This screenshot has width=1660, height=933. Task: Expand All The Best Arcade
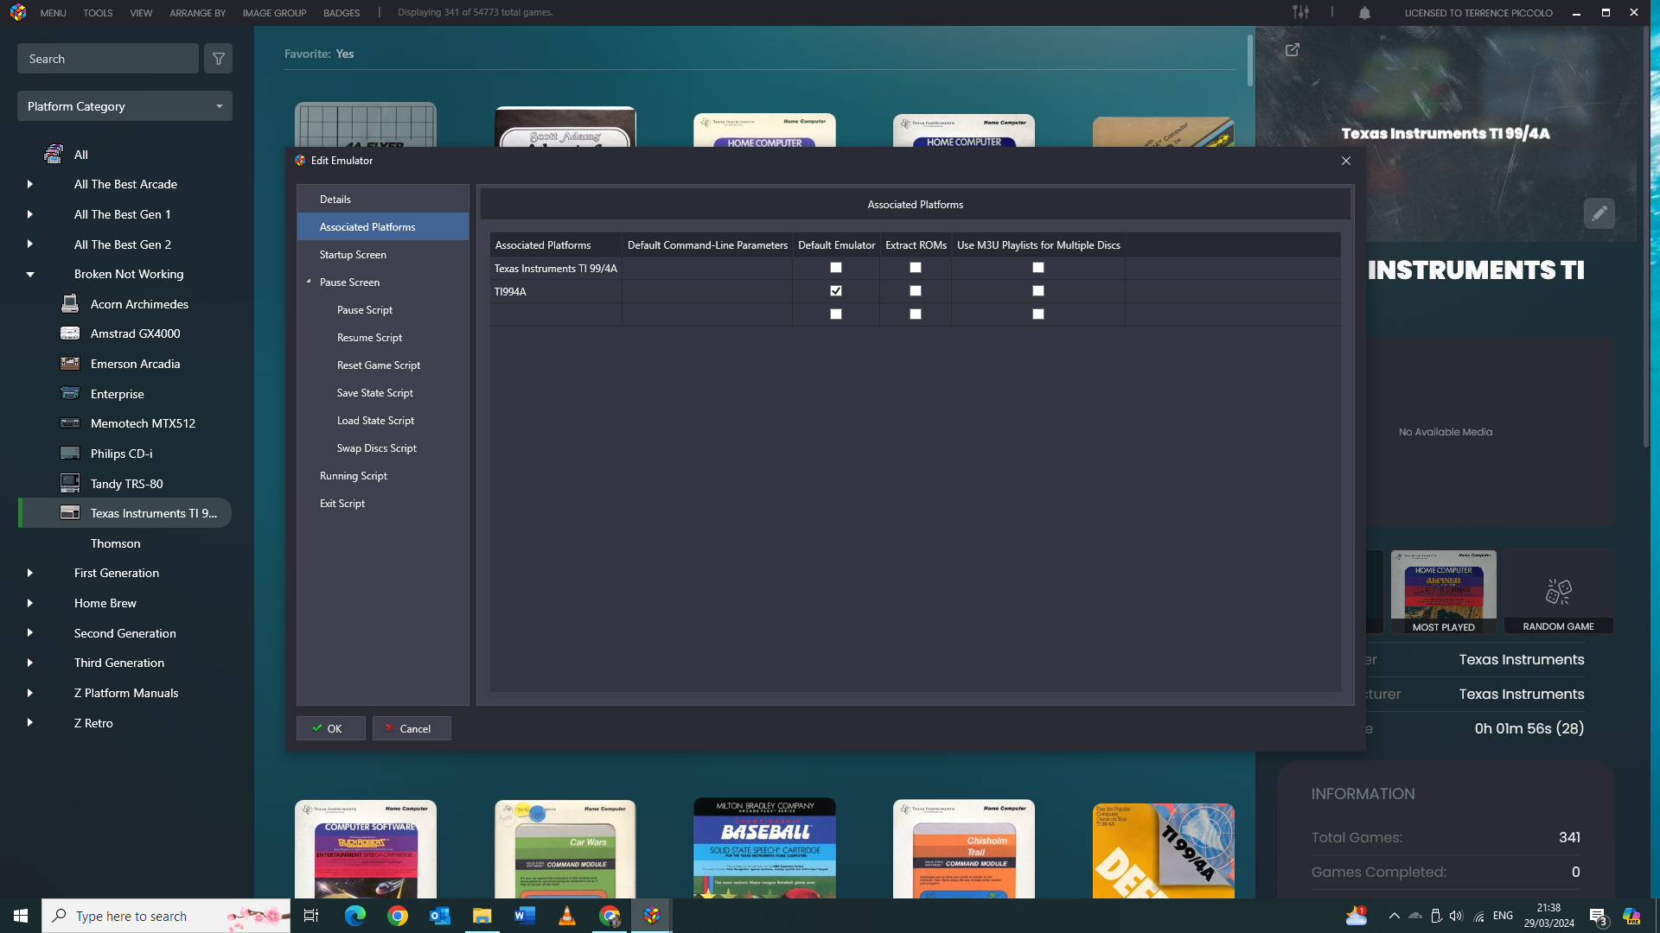coord(30,184)
